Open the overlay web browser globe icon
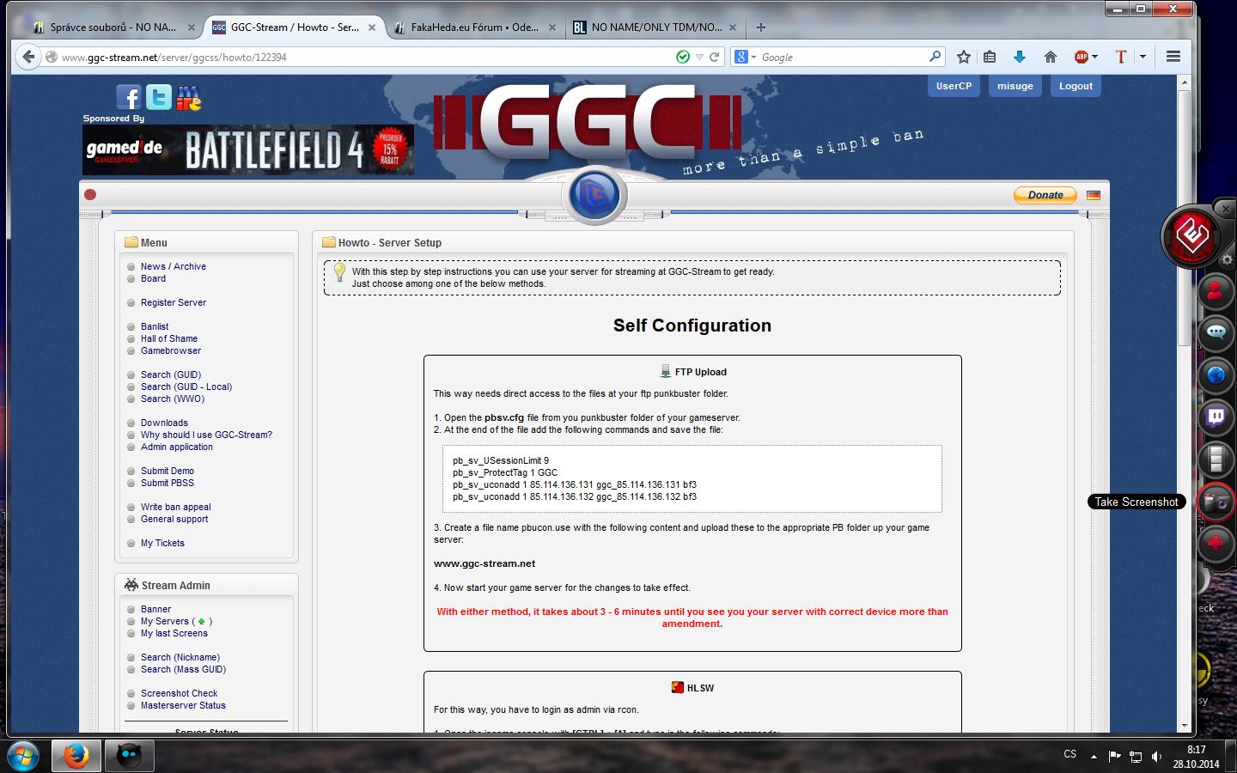Screen dimensions: 1237x773 (x=1216, y=375)
